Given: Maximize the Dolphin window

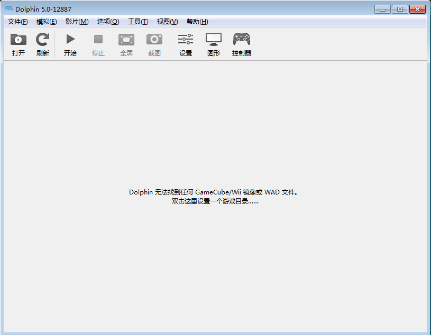Looking at the screenshot, I should coord(400,9).
